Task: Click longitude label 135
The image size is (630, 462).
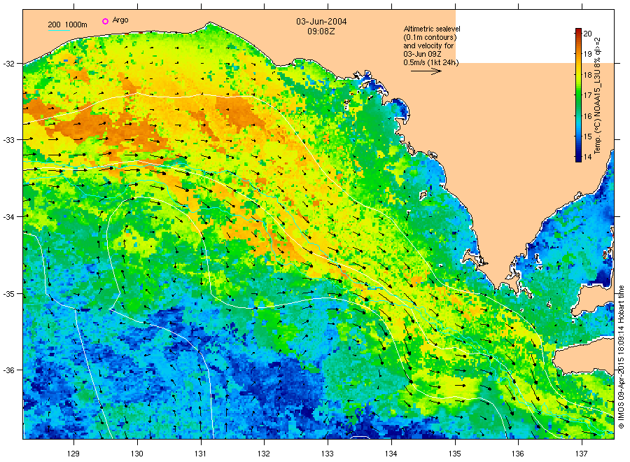Action: pyautogui.click(x=455, y=454)
